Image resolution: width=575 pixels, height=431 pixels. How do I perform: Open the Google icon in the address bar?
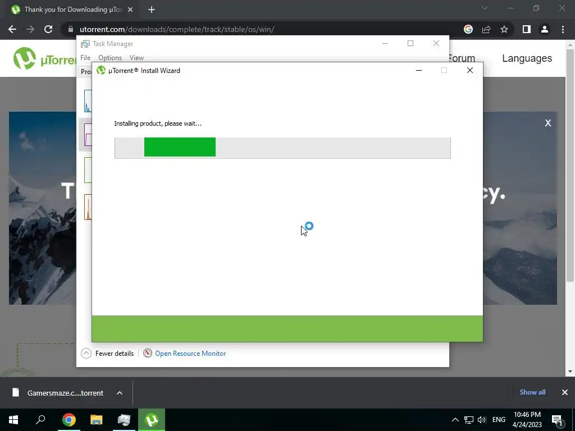[x=468, y=29]
